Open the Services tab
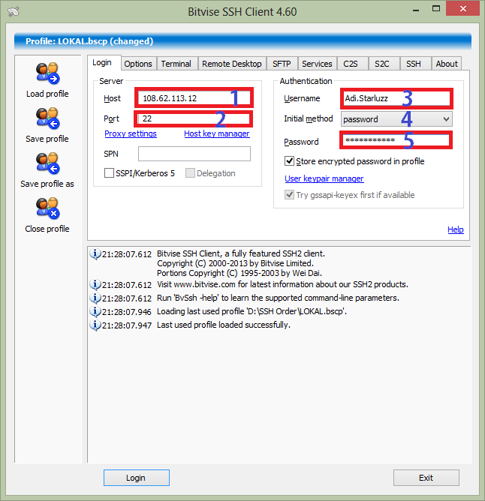The height and width of the screenshot is (501, 485). coord(317,64)
